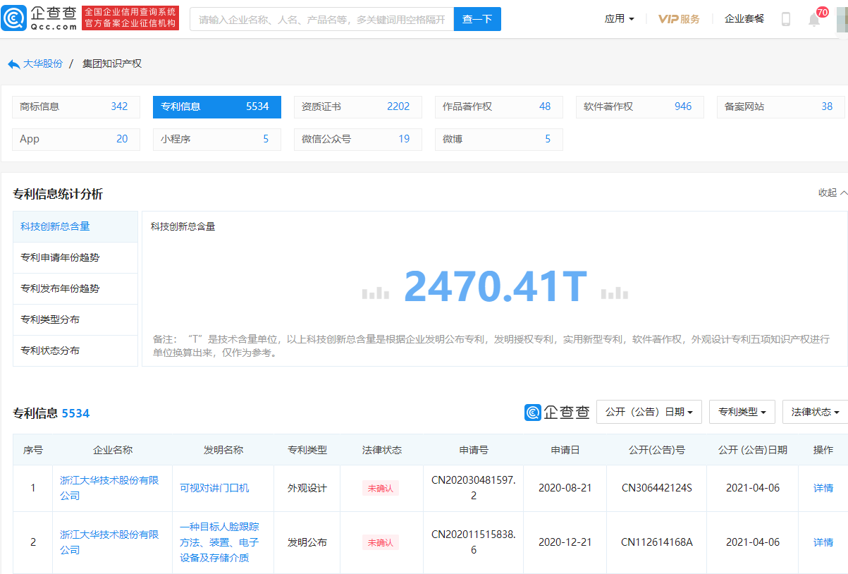848x574 pixels.
Task: Open 浙江大华技术股份有限公司 link in row 1
Action: [x=109, y=488]
